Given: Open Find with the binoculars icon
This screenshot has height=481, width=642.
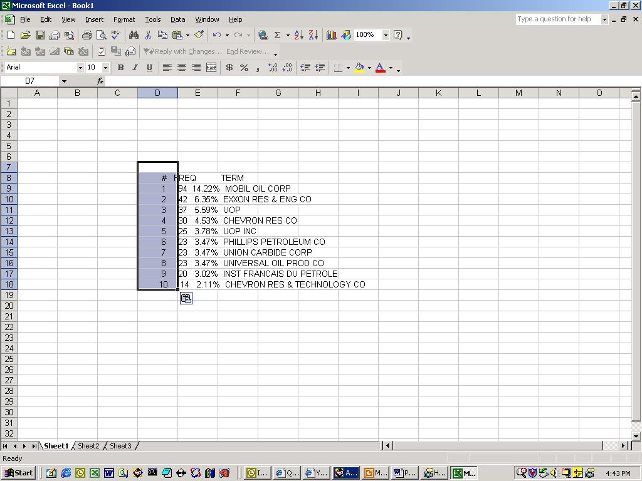Looking at the screenshot, I should [x=134, y=35].
